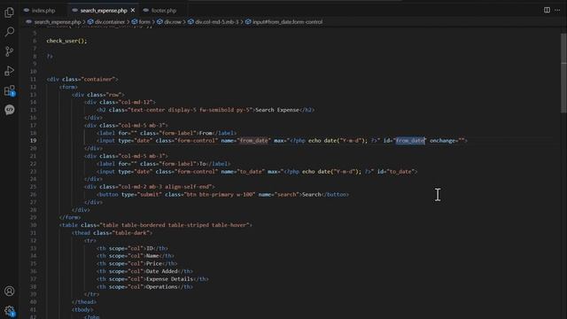Click the 'To' label text on line 22

click(x=202, y=164)
